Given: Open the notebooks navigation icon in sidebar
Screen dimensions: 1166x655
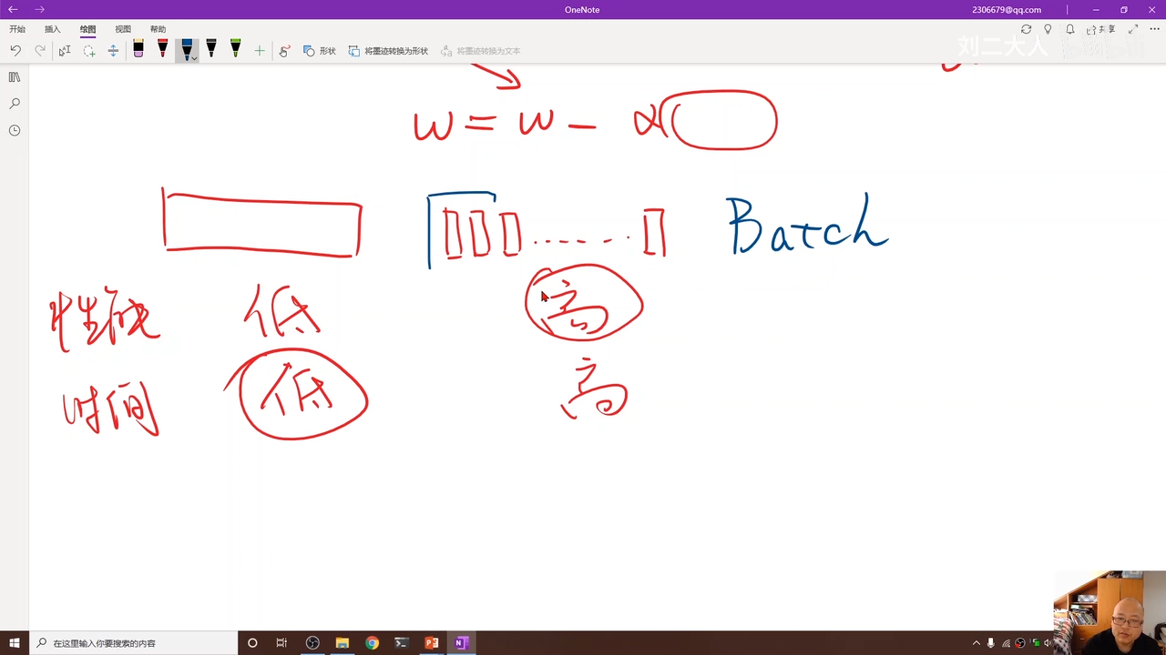Looking at the screenshot, I should point(15,77).
